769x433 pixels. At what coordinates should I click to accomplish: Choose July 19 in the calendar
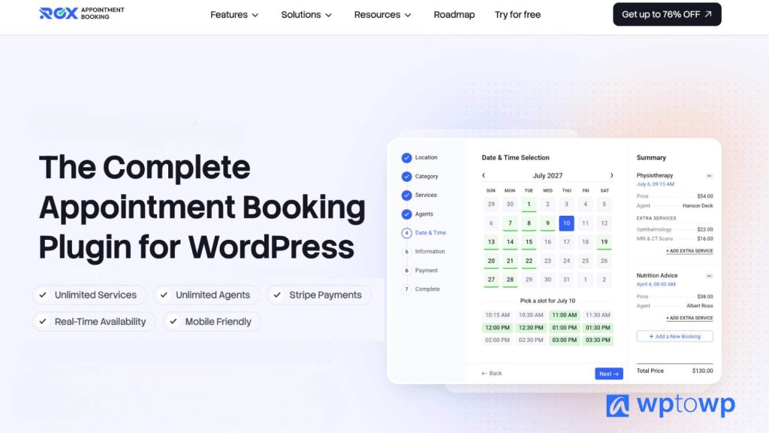[x=605, y=242]
